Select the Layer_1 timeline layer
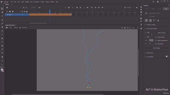Image resolution: width=170 pixels, height=95 pixels. (17, 15)
